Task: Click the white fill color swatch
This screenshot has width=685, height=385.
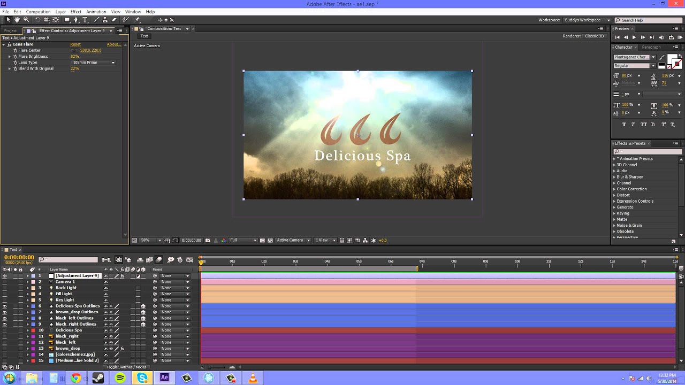Action: [671, 58]
